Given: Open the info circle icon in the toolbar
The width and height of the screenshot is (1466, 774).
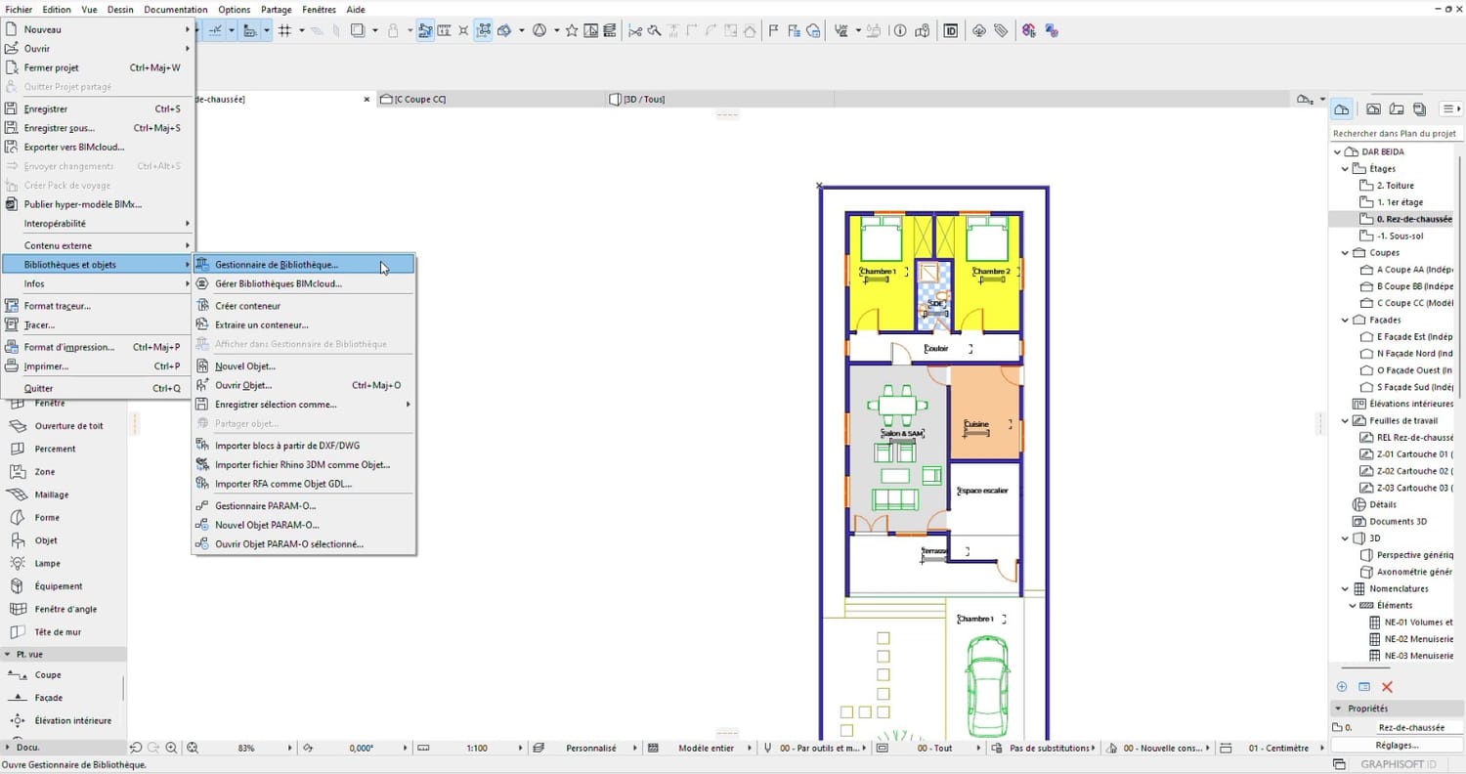Looking at the screenshot, I should [900, 30].
